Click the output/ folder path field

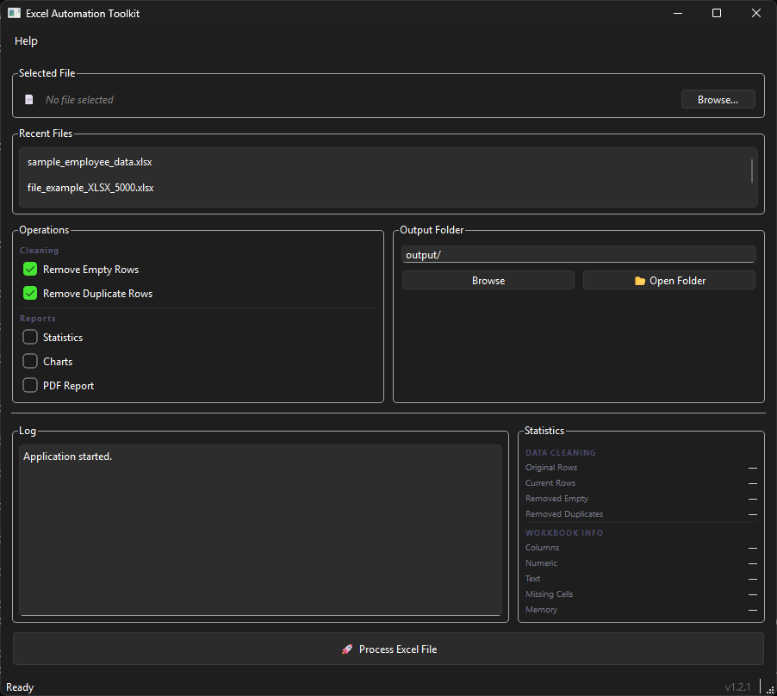pyautogui.click(x=579, y=255)
